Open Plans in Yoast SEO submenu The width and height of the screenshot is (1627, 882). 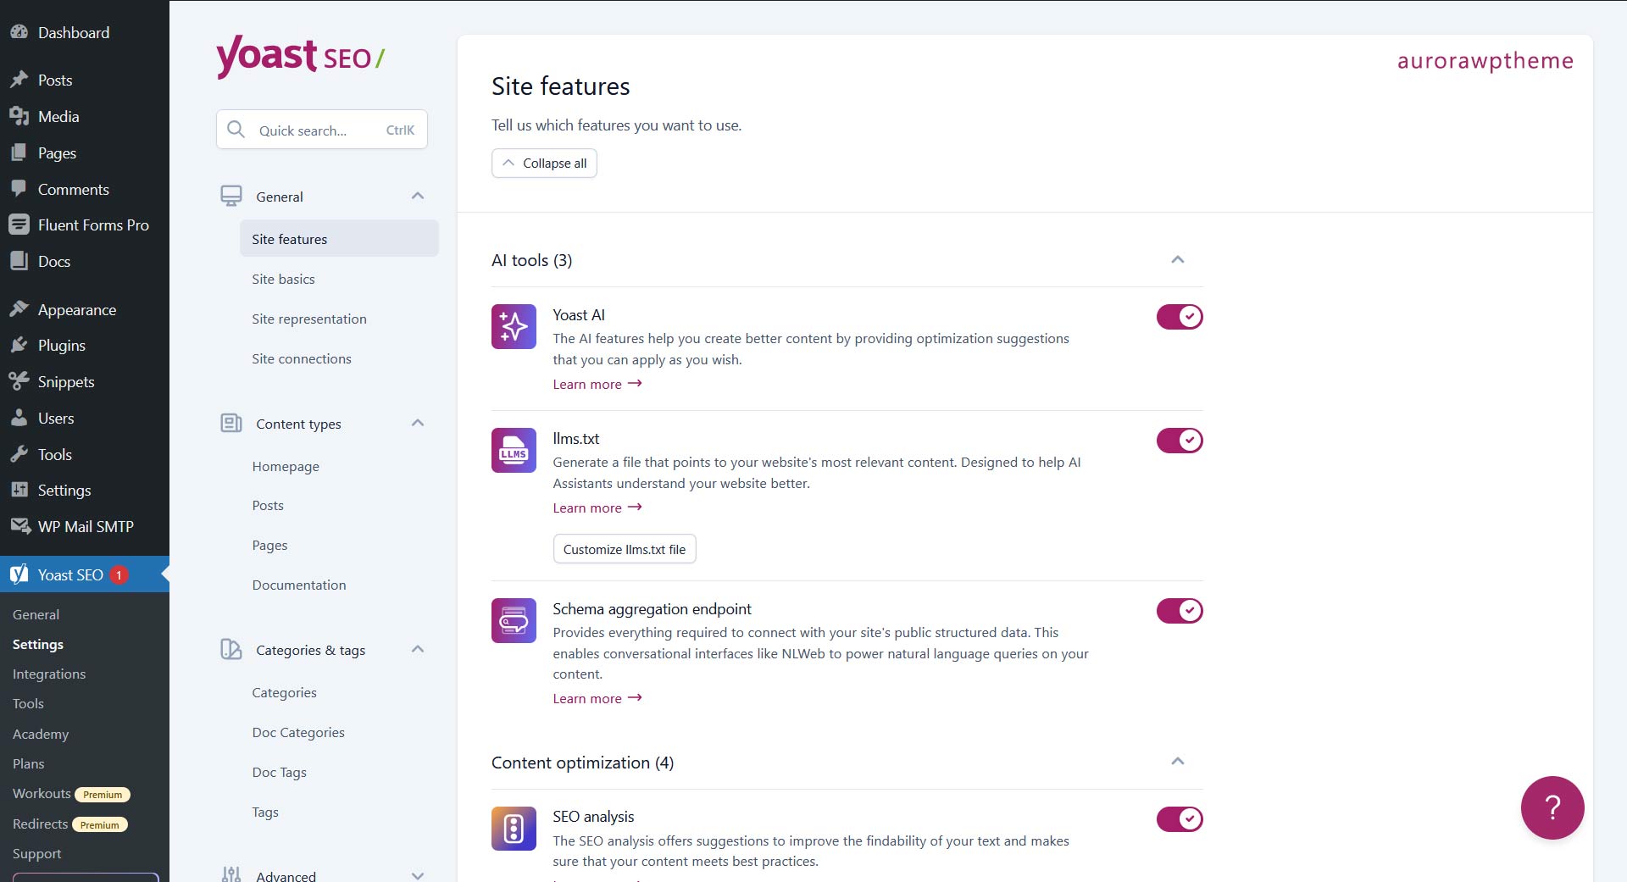[x=28, y=763]
